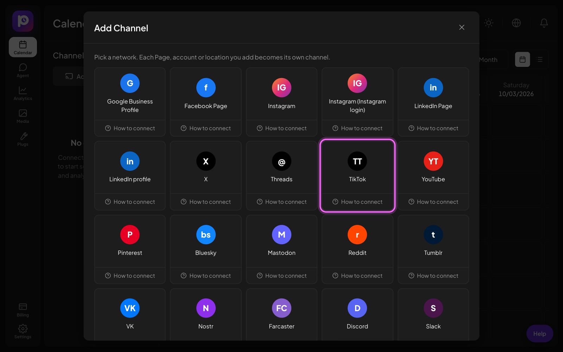Pick the Instagram channel icon
This screenshot has height=352, width=563.
pyautogui.click(x=281, y=87)
